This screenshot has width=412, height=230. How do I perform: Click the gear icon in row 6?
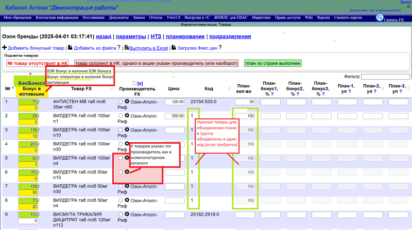tap(127, 171)
